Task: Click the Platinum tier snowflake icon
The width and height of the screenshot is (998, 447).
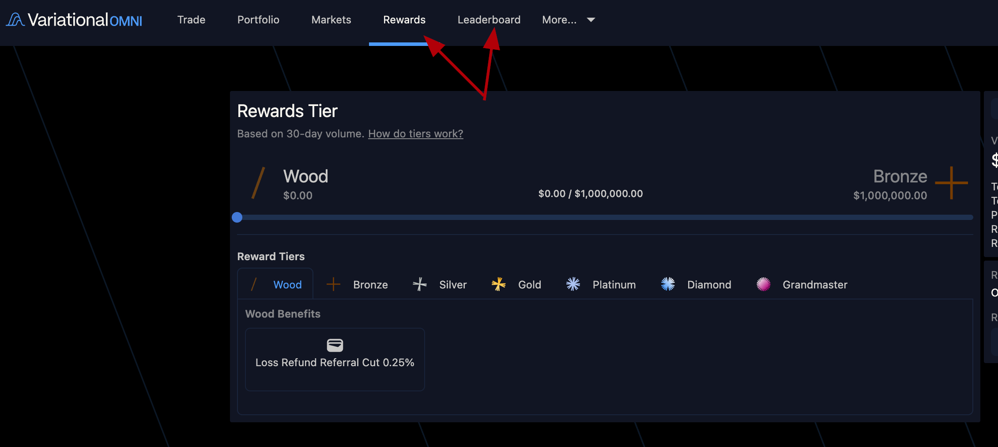Action: click(x=573, y=284)
